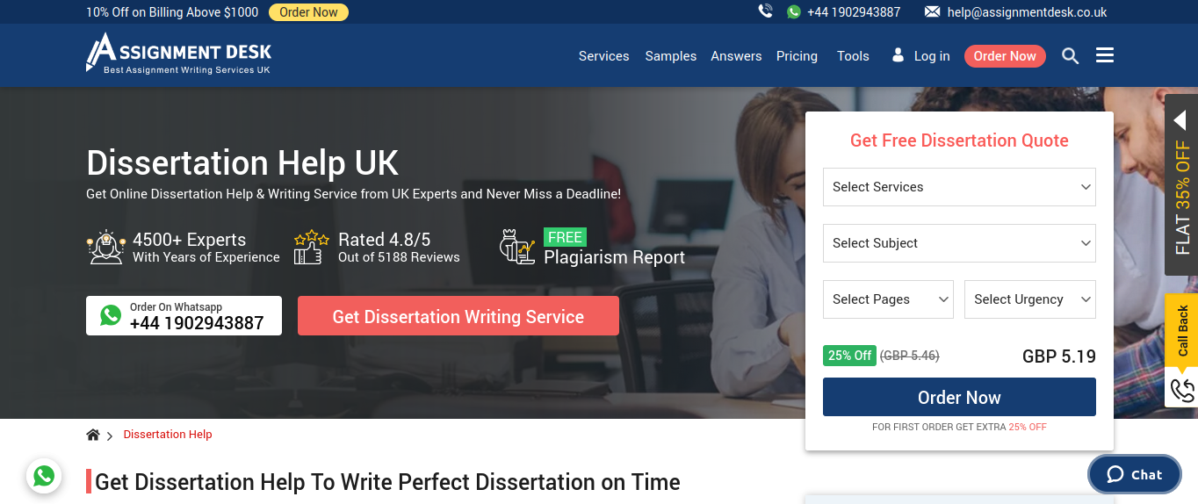Click the Dissertation Help breadcrumb link
The width and height of the screenshot is (1198, 504).
(168, 435)
